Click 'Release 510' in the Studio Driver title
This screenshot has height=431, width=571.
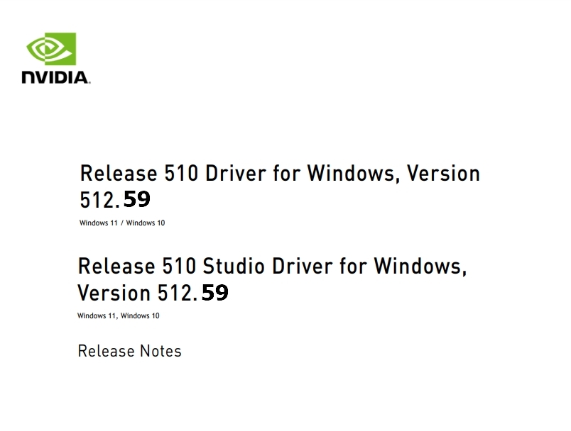pos(137,266)
